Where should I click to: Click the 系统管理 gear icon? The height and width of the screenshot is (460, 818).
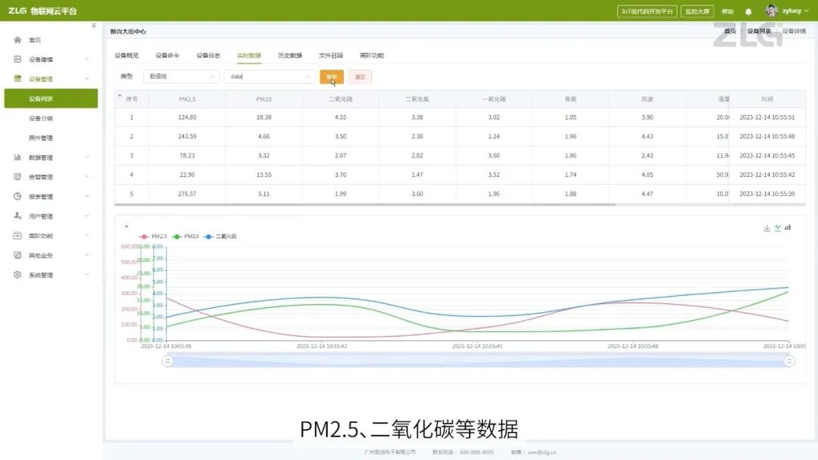coord(17,275)
